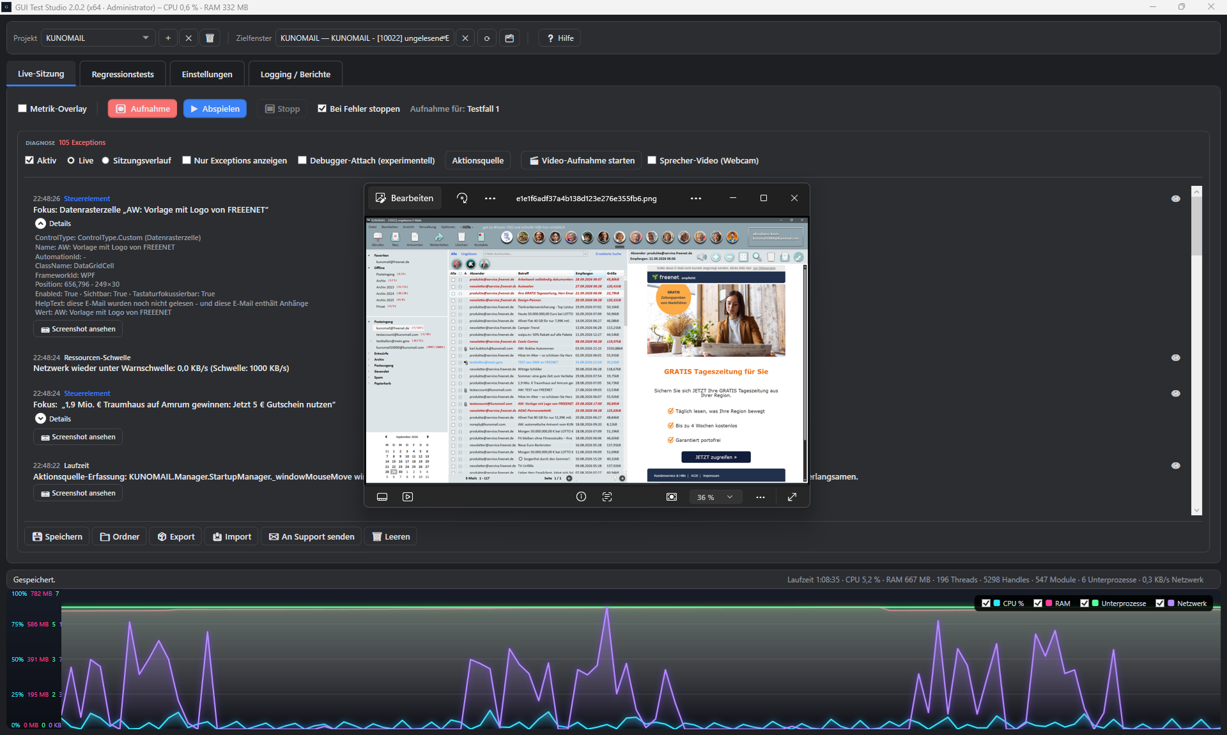Select the Live-Sitzung tab
Viewport: 1227px width, 735px height.
[41, 74]
